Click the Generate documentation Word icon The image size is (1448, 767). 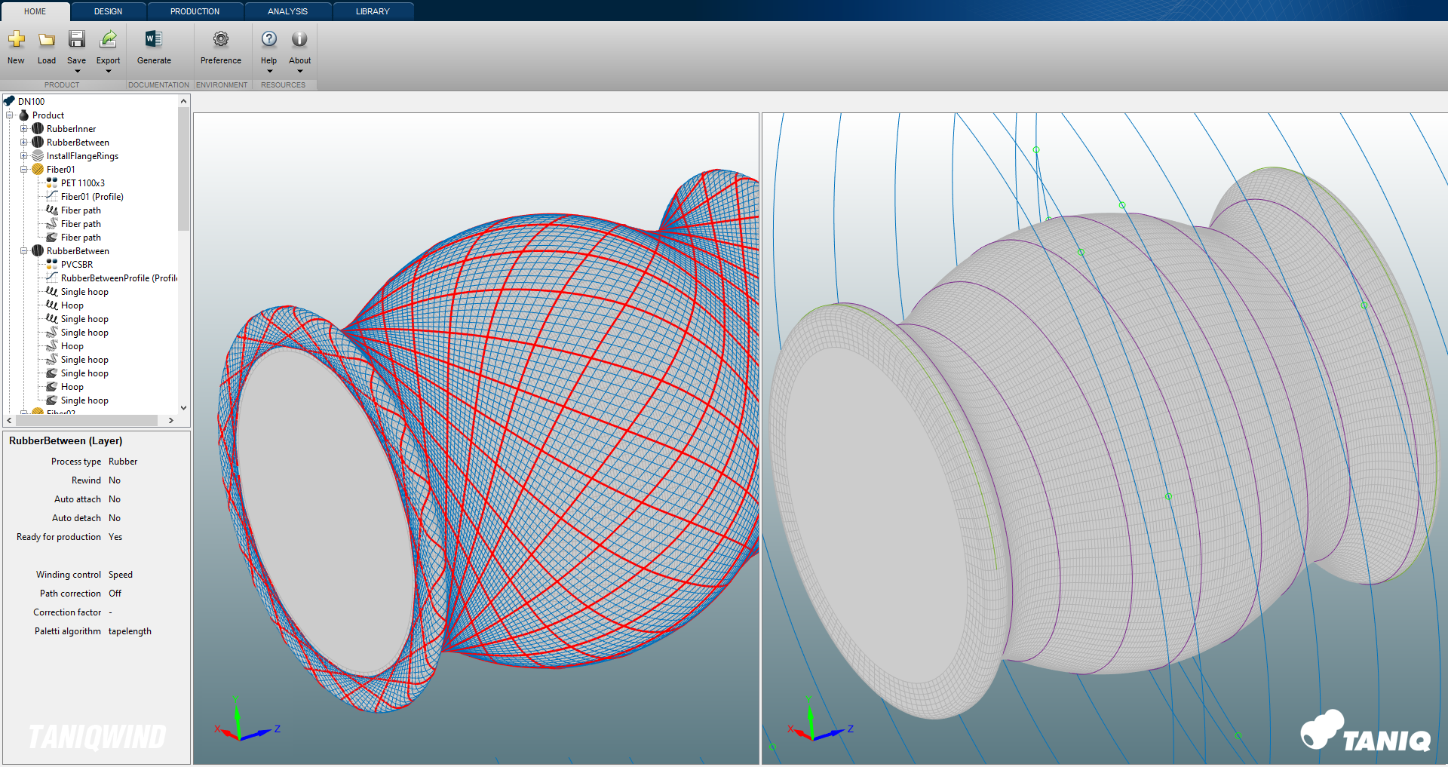pos(154,39)
